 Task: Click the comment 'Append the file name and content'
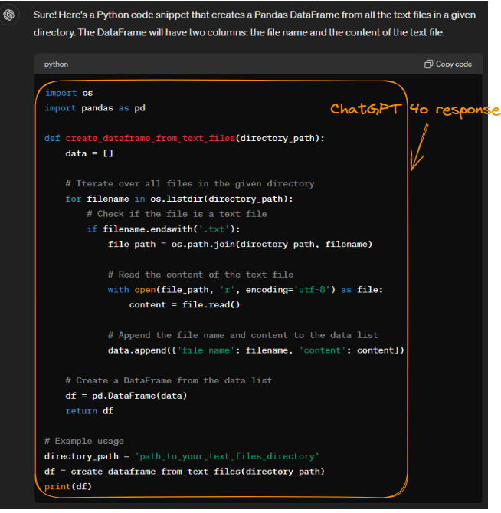tap(243, 335)
